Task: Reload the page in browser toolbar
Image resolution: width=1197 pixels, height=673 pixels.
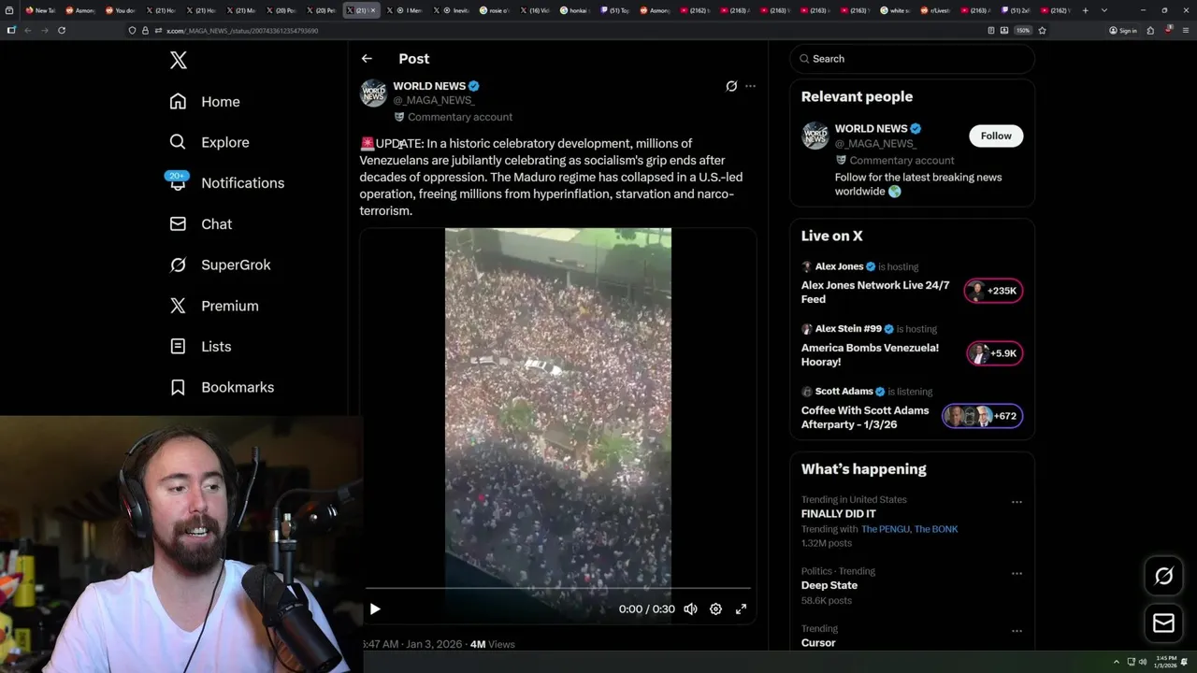Action: point(62,30)
